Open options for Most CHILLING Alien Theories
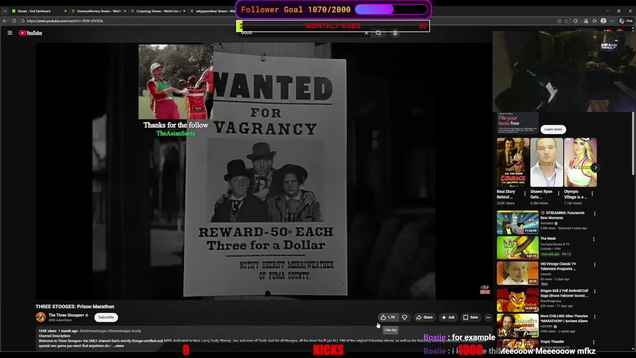This screenshot has height=358, width=636. pos(594,317)
